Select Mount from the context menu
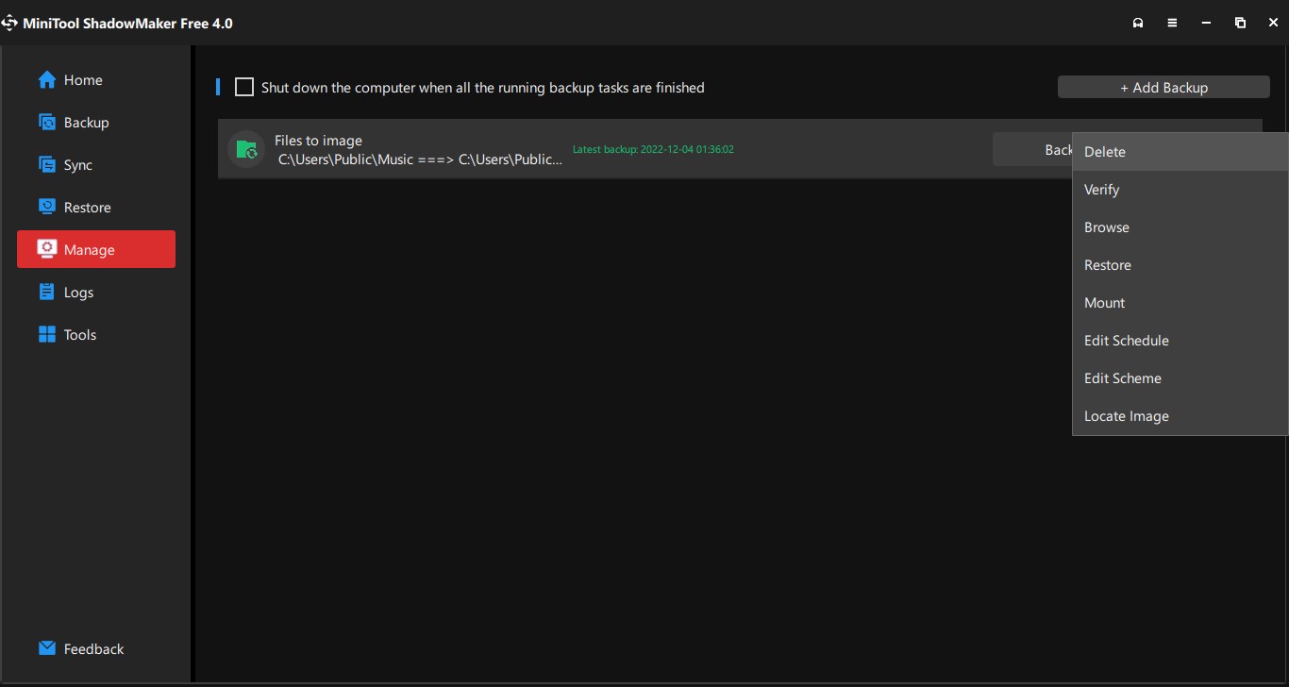Viewport: 1289px width, 687px height. point(1104,303)
